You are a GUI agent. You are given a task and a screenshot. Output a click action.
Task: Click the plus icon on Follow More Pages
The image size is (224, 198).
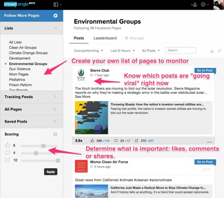click(x=56, y=16)
